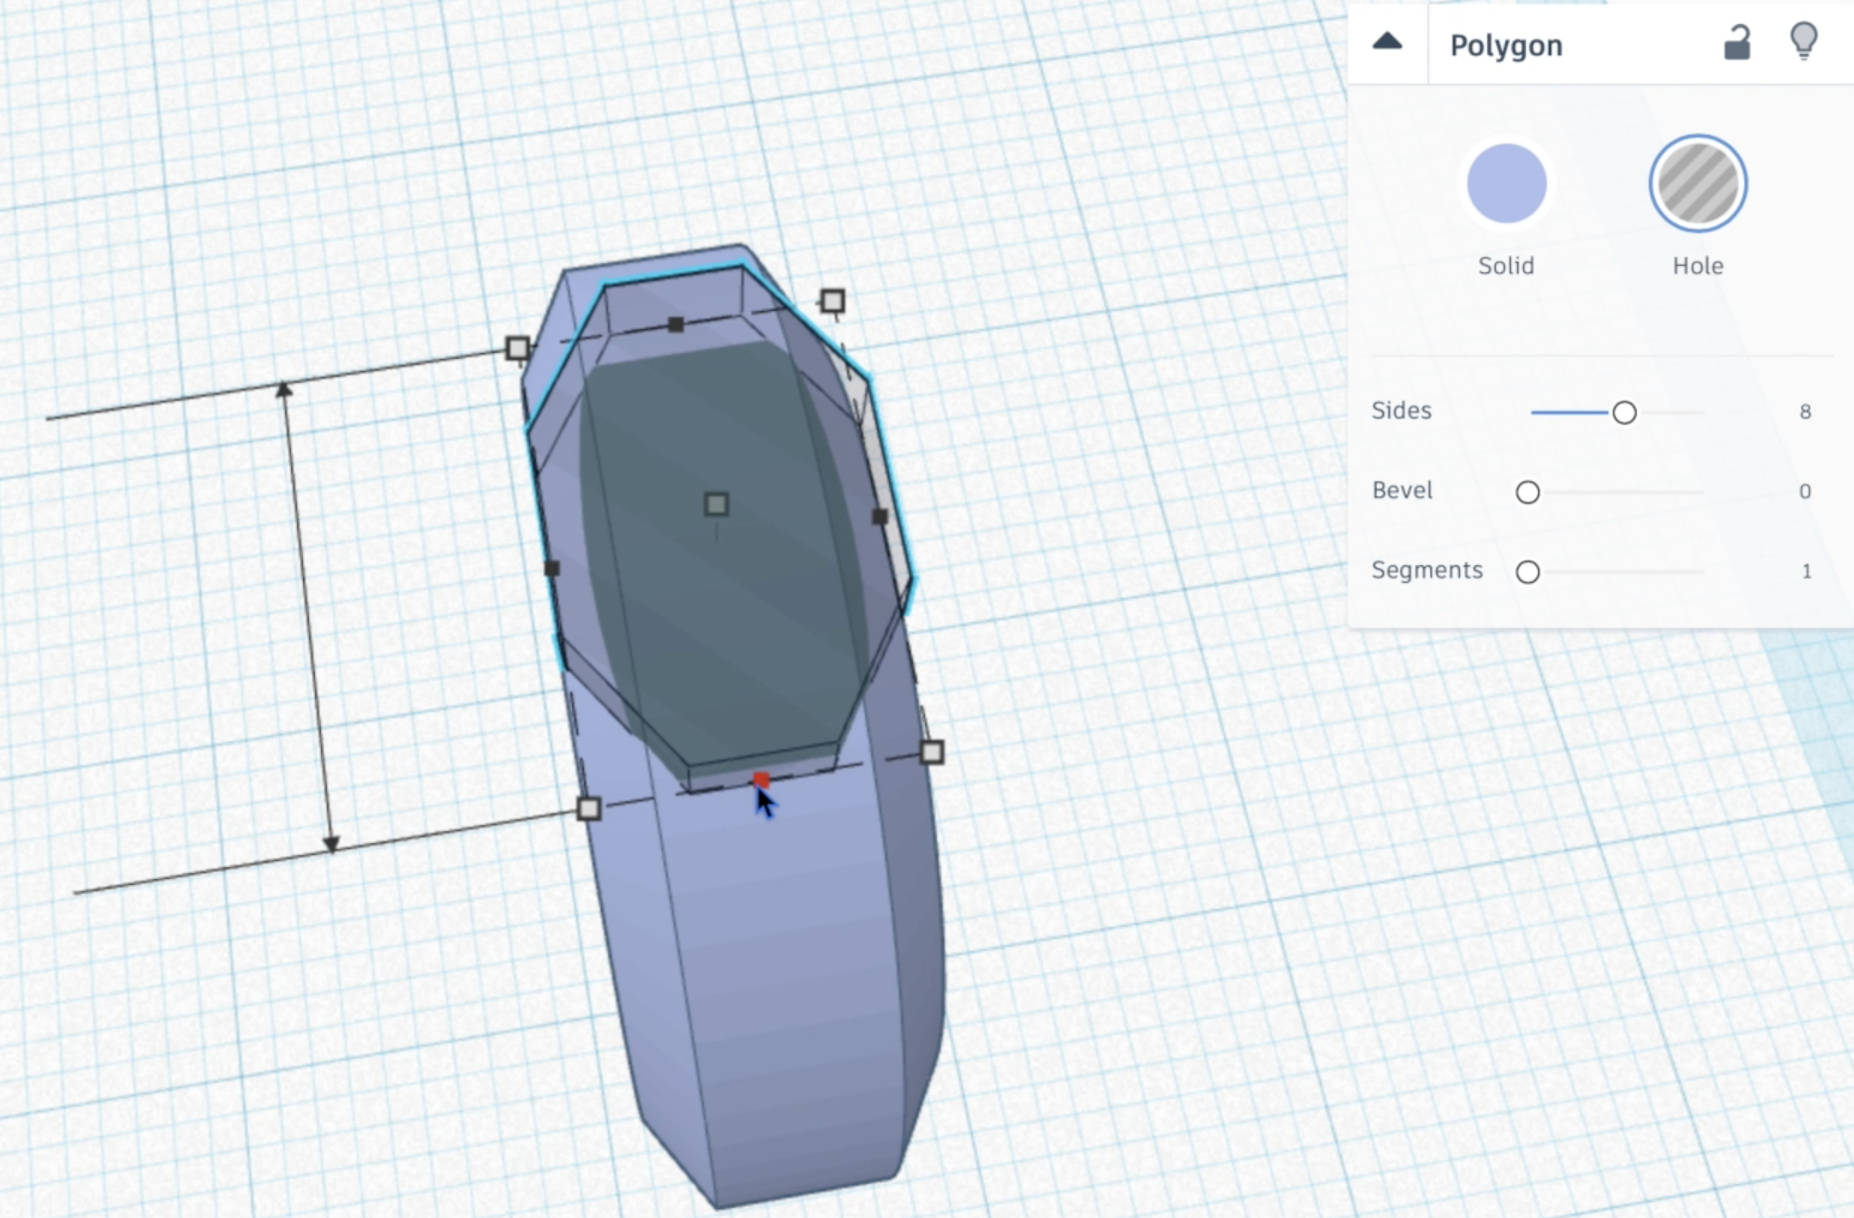
Task: Click the Segments value 1
Action: (x=1806, y=571)
